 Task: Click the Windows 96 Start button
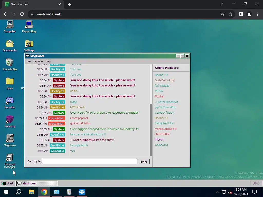click(7, 183)
